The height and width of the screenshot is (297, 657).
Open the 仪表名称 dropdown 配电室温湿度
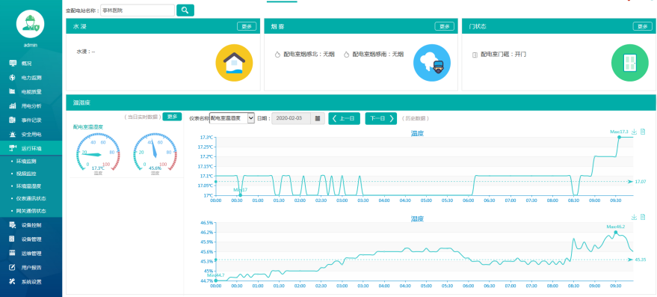click(x=232, y=118)
